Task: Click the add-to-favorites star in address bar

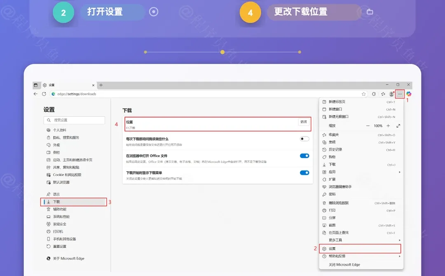Action: 363,94
